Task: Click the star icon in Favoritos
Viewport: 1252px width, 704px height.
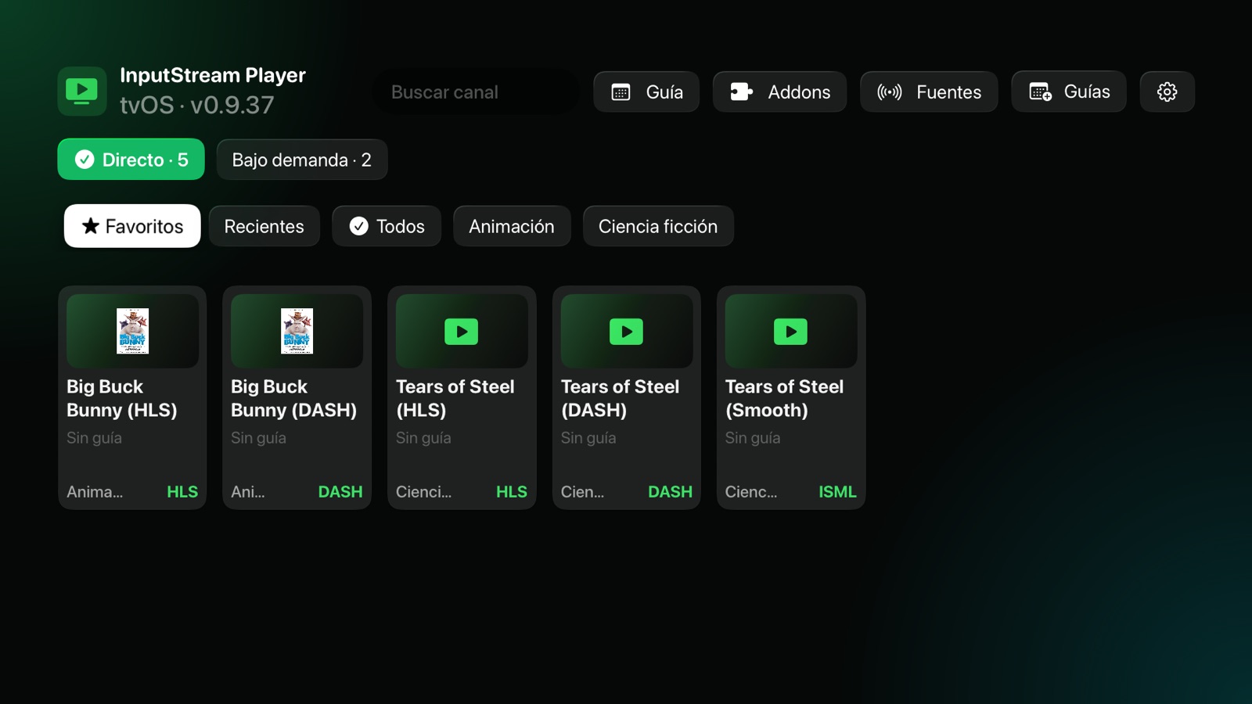Action: point(91,226)
